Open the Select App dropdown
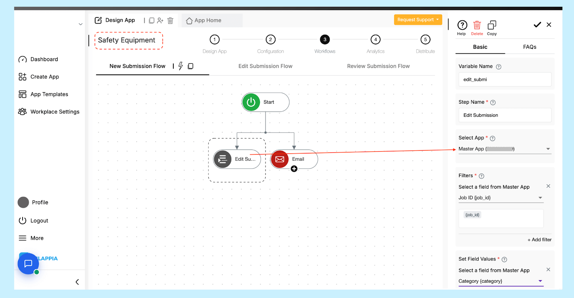 click(x=505, y=149)
